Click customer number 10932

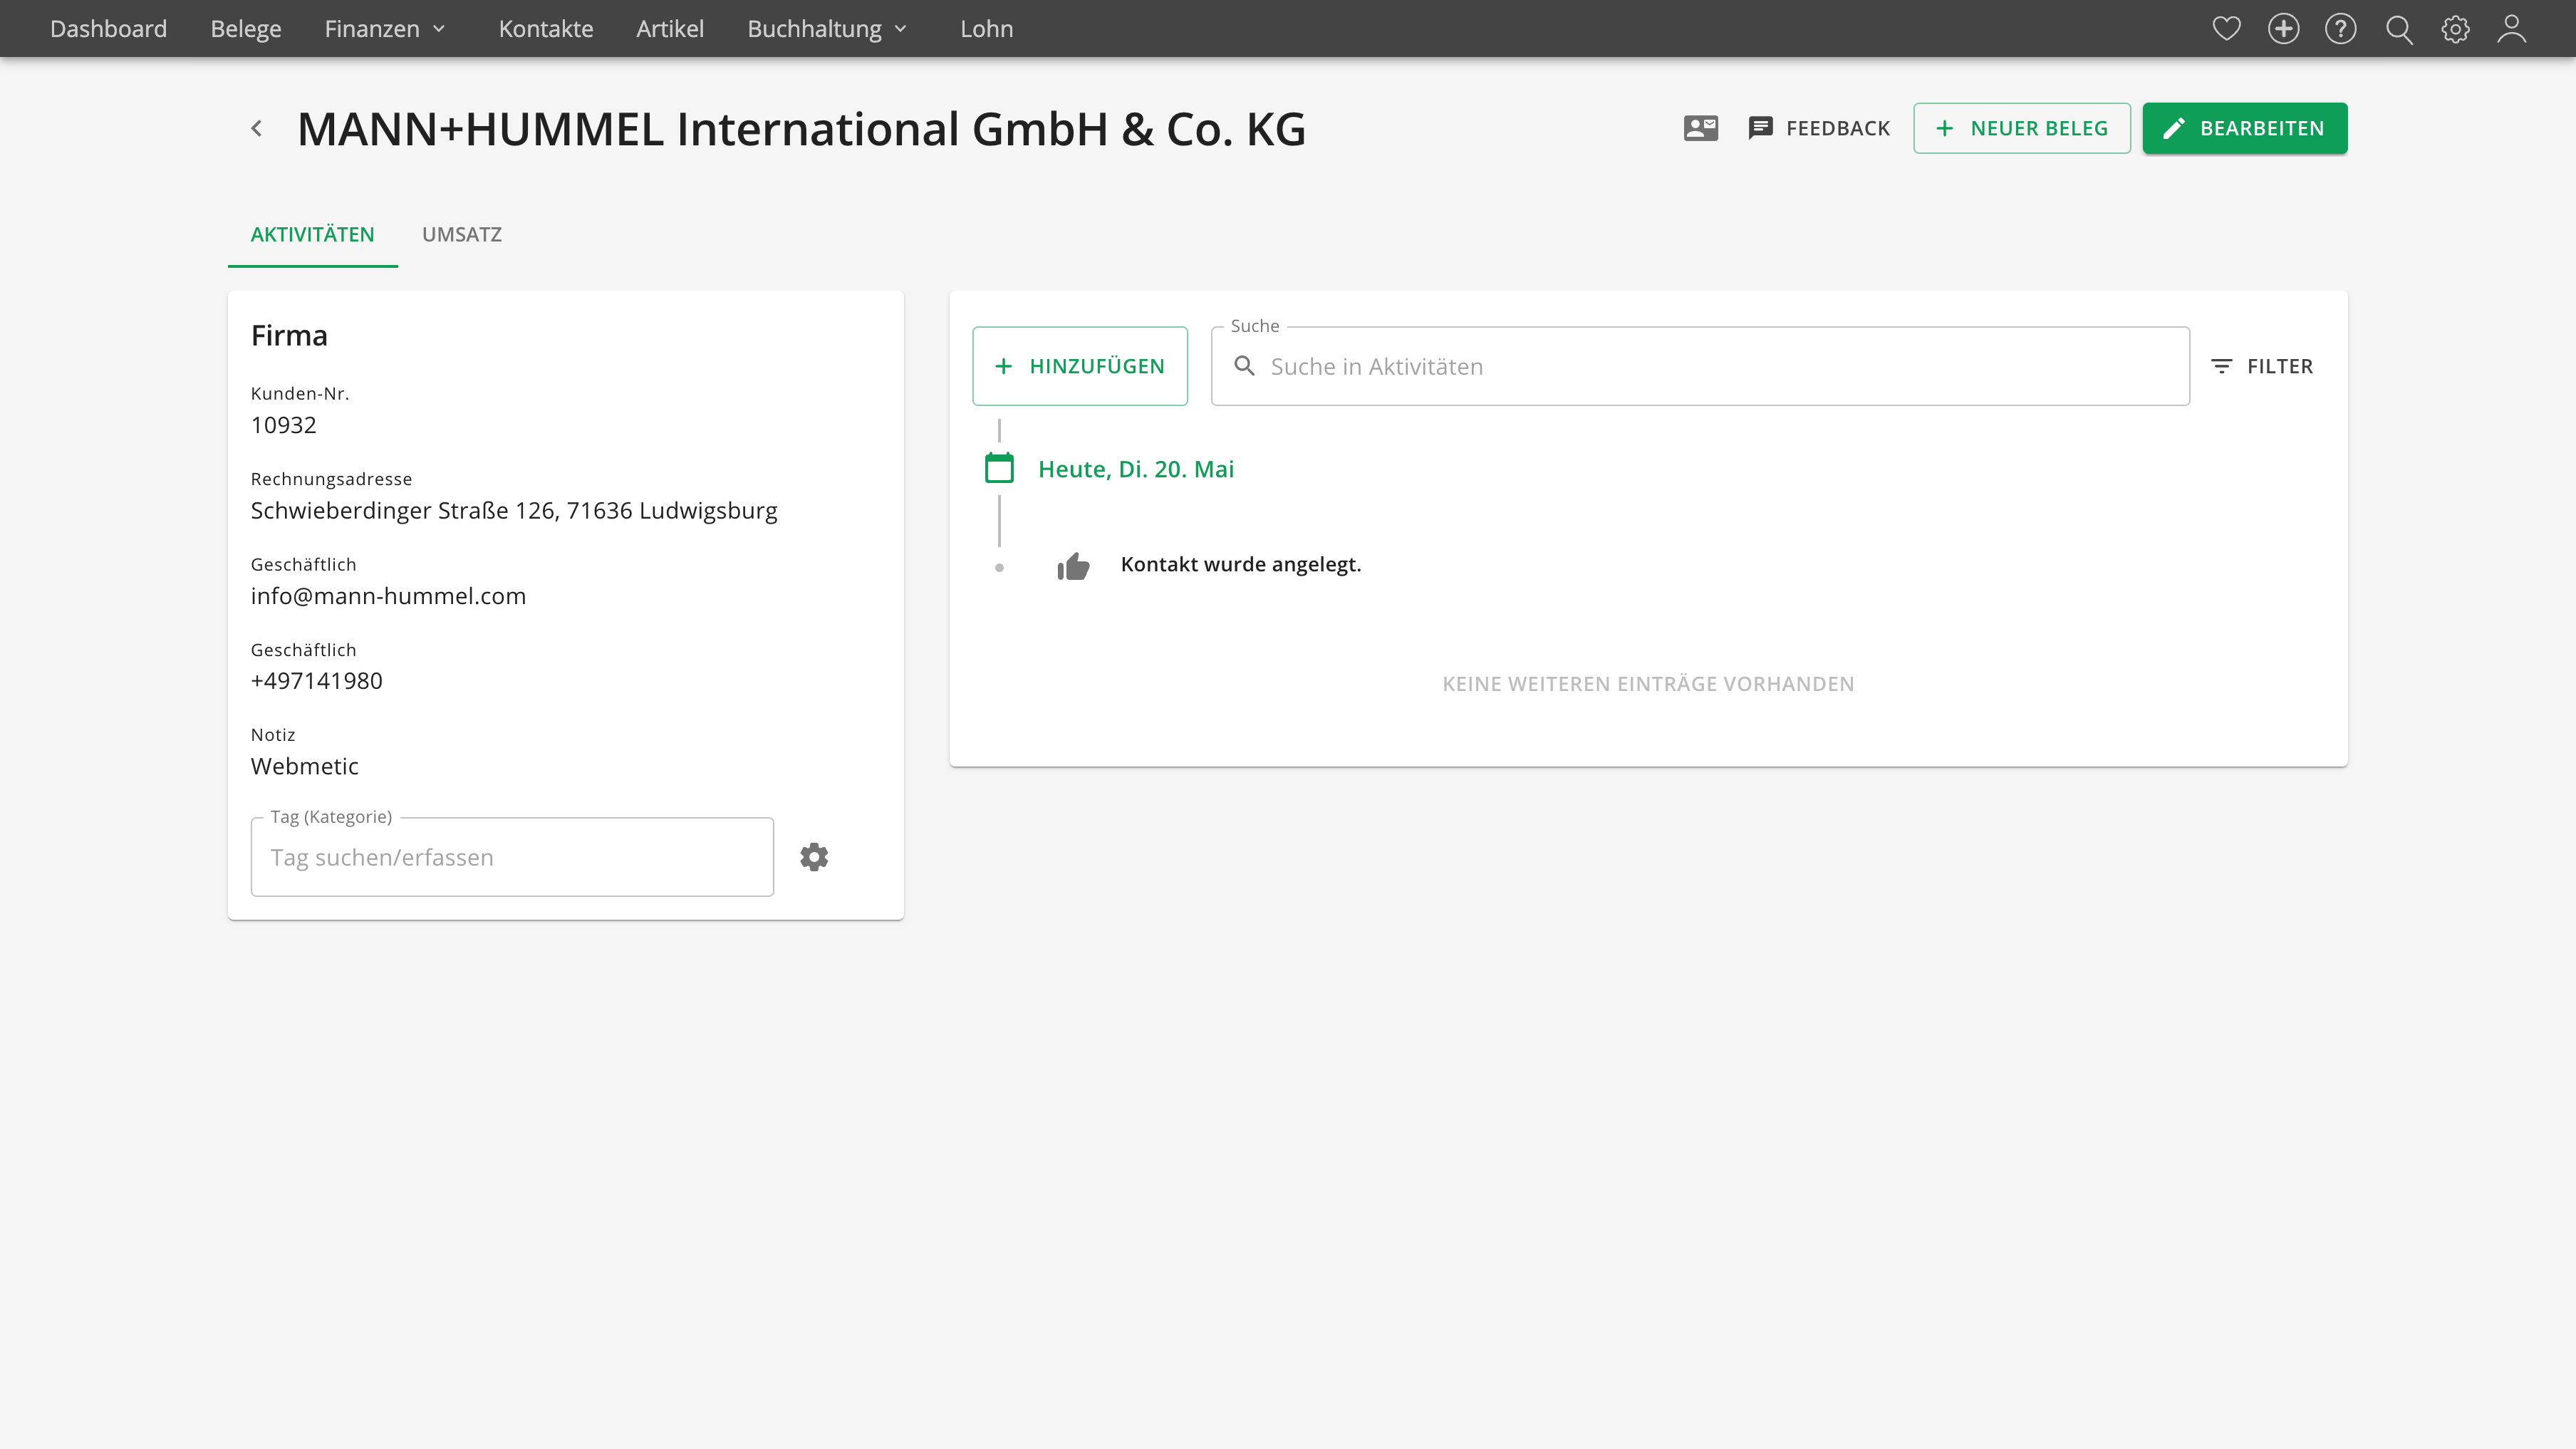pos(283,425)
